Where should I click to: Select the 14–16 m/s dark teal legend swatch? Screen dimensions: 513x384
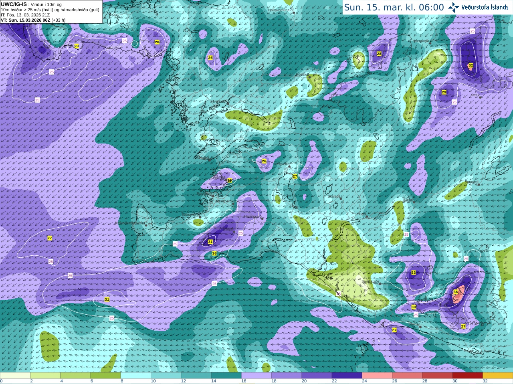pyautogui.click(x=226, y=376)
